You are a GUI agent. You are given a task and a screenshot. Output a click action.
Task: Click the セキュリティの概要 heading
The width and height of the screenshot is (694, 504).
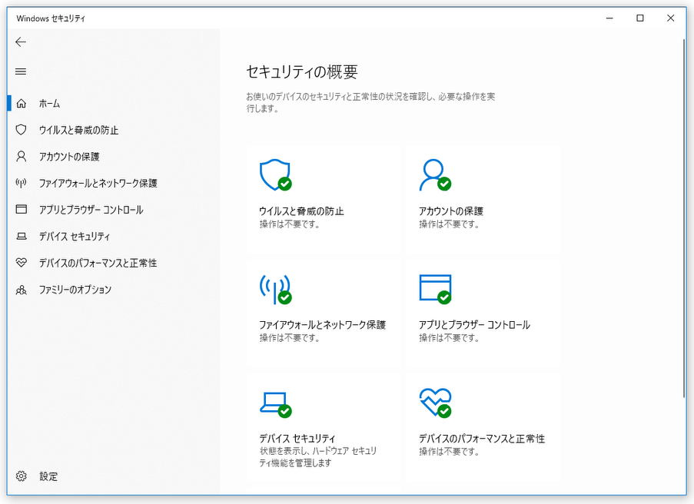coord(302,71)
